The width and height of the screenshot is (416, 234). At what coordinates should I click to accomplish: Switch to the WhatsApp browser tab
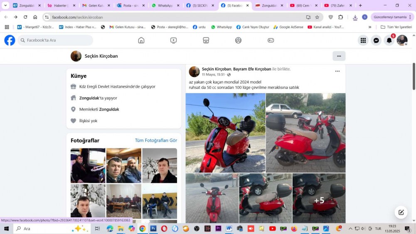point(165,5)
